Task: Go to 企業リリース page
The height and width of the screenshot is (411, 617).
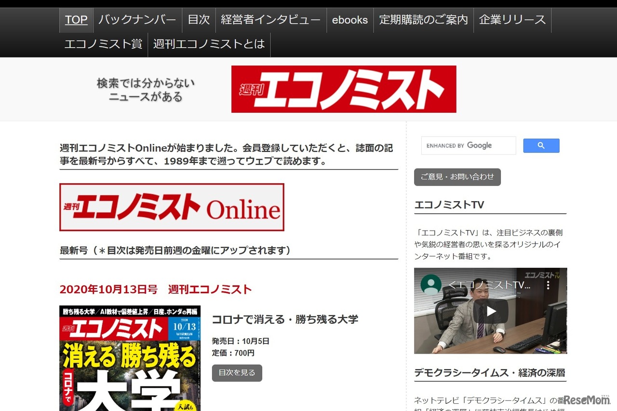Action: [512, 20]
